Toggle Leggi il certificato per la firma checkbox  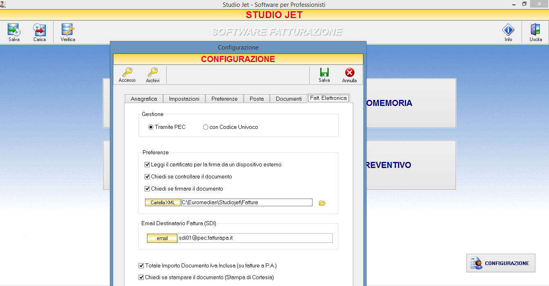(147, 165)
